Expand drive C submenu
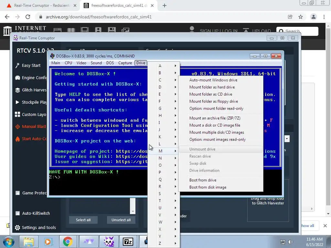 click(x=164, y=80)
